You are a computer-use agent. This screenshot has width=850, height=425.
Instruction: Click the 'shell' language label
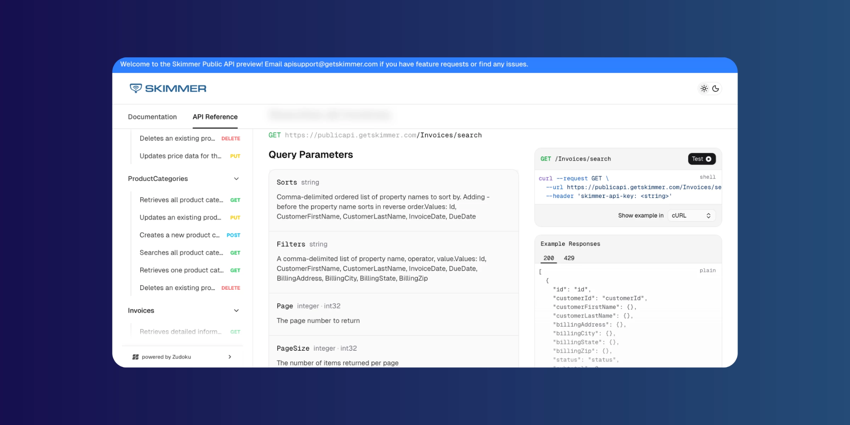pyautogui.click(x=708, y=177)
